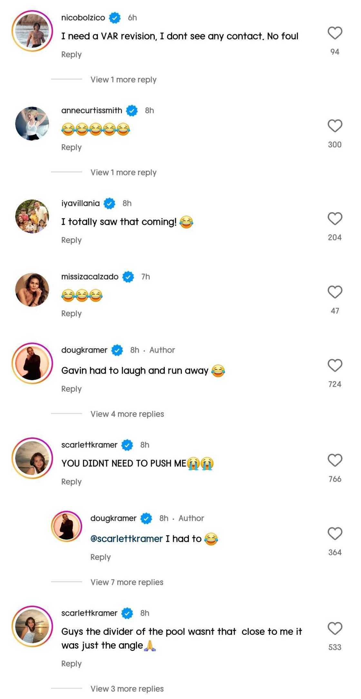Expand 'View 1 more reply' under nicobolzico
This screenshot has height=699, width=361.
click(123, 80)
